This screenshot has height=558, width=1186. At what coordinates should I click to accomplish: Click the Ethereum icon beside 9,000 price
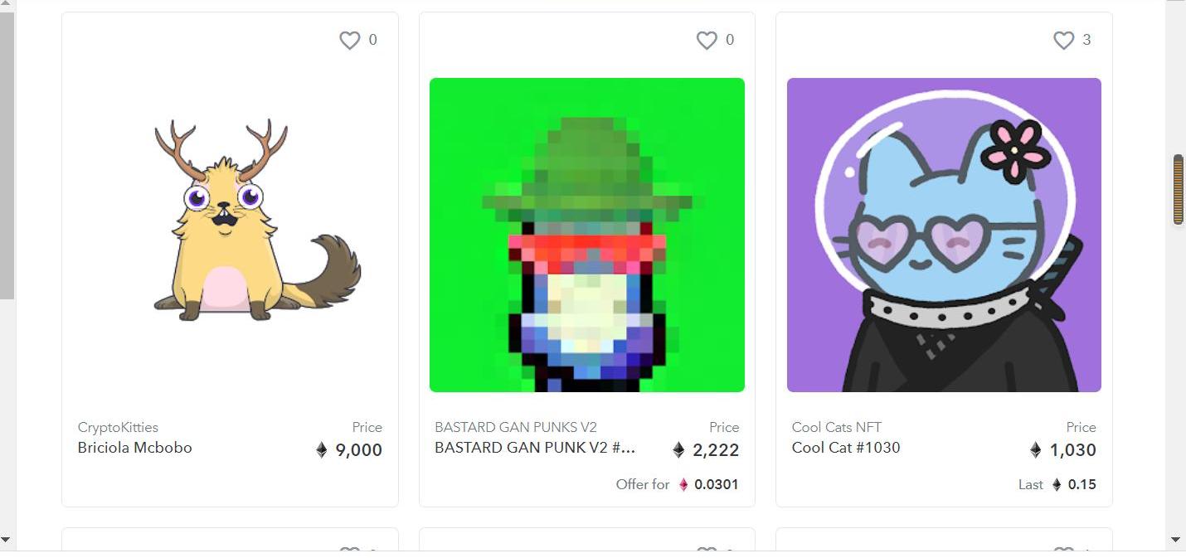coord(322,450)
